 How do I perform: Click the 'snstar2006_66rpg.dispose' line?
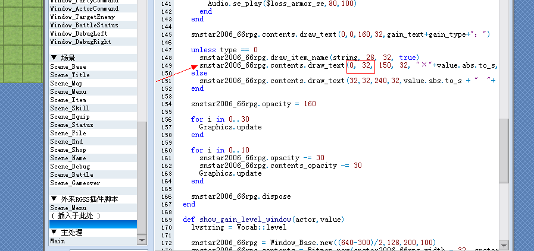241,196
